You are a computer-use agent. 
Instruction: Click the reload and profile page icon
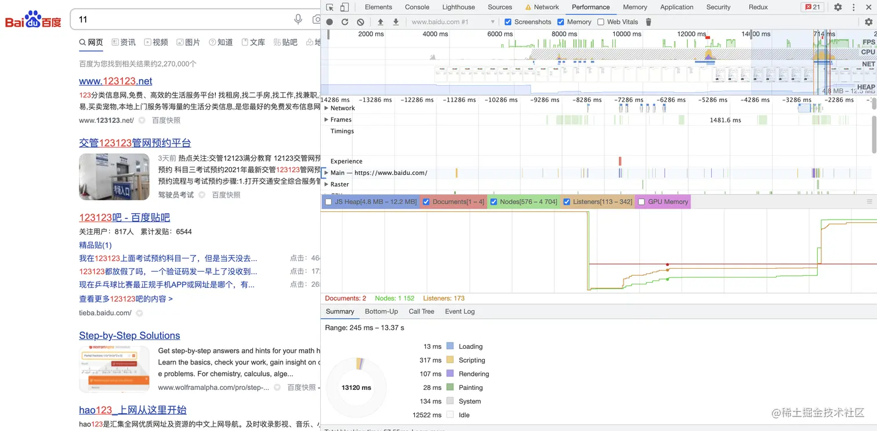pyautogui.click(x=345, y=22)
